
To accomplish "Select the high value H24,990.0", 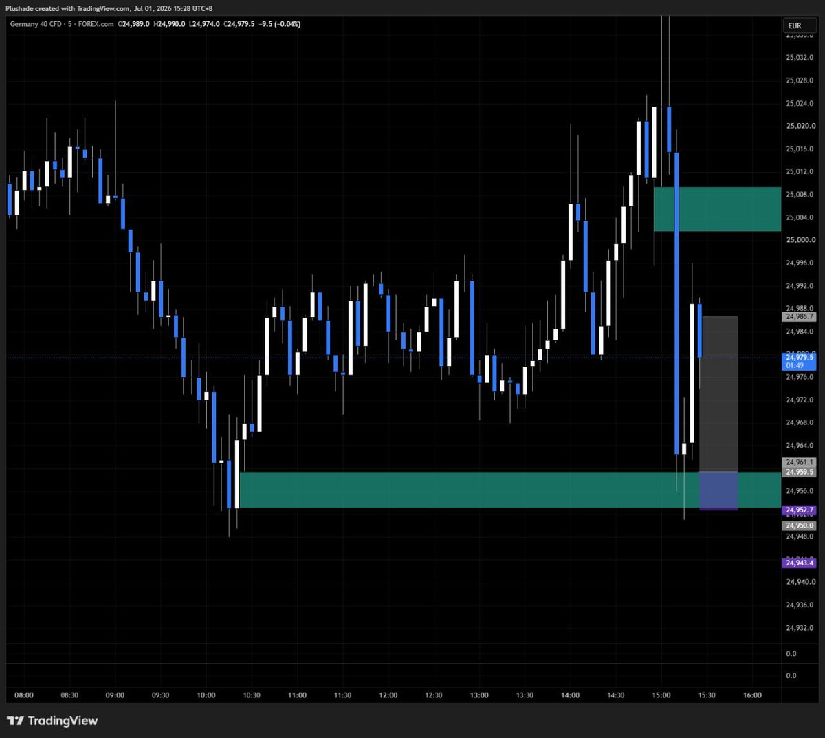I will click(169, 24).
